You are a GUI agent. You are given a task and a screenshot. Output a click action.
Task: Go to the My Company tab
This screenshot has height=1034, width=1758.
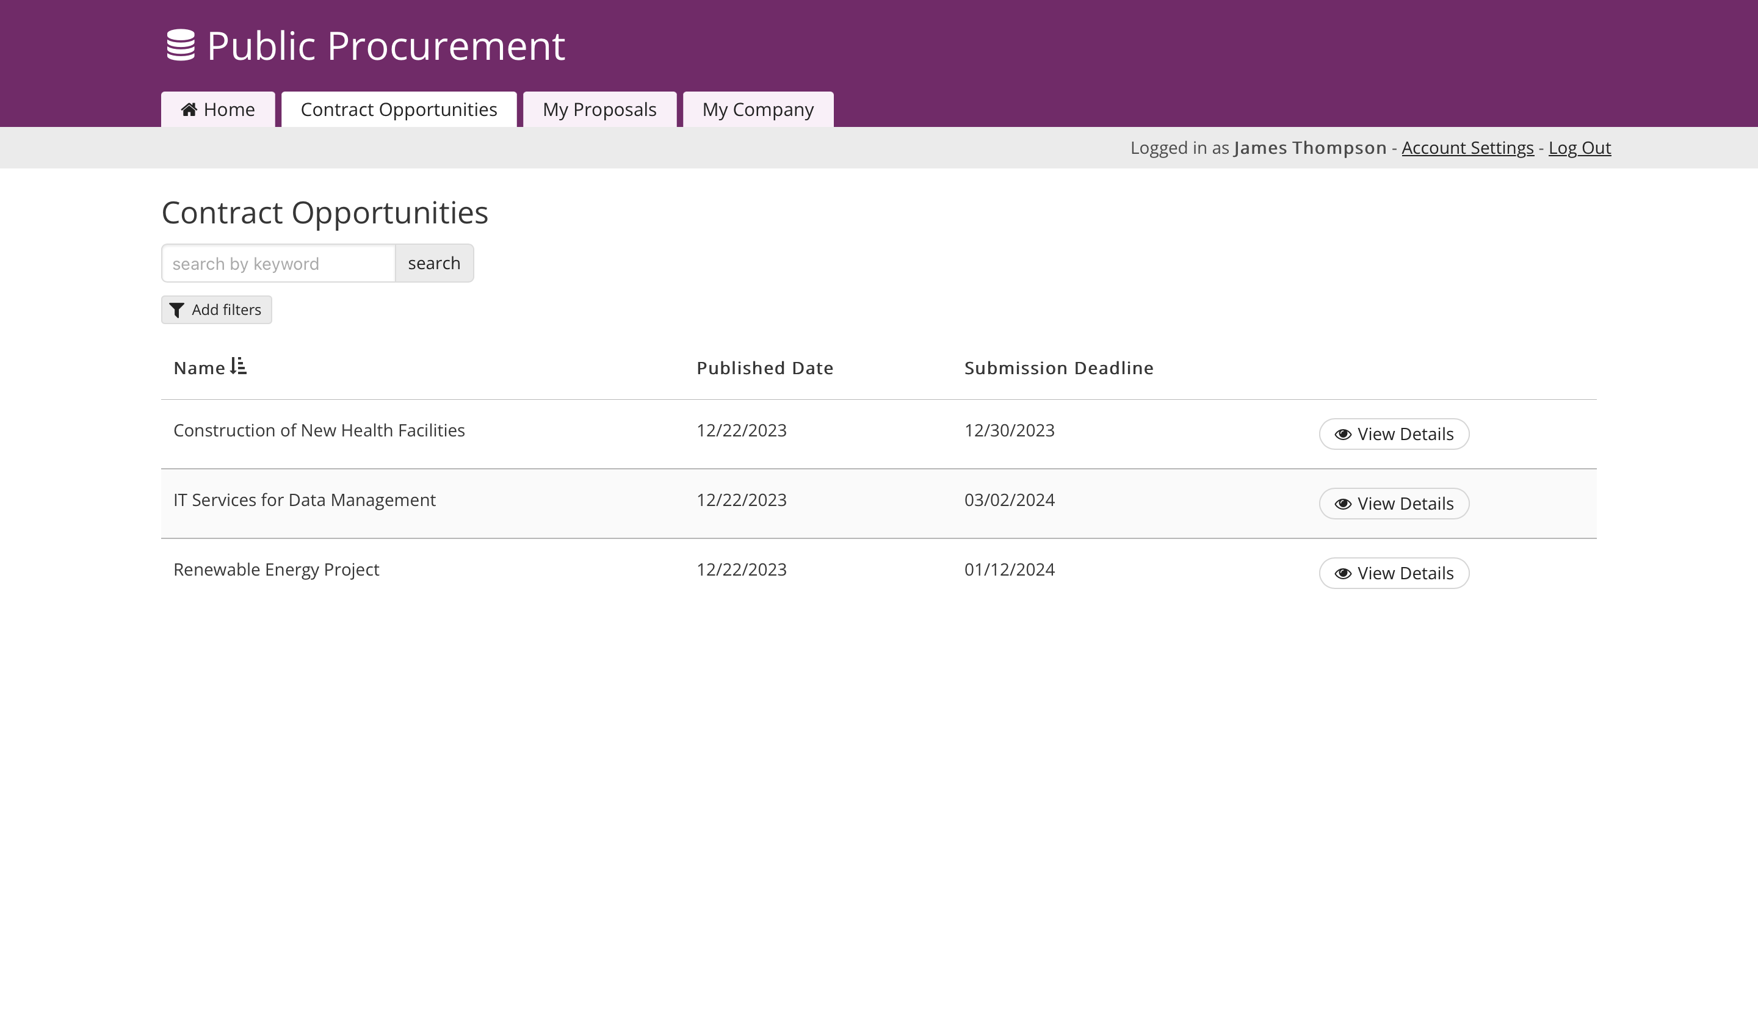pyautogui.click(x=758, y=109)
